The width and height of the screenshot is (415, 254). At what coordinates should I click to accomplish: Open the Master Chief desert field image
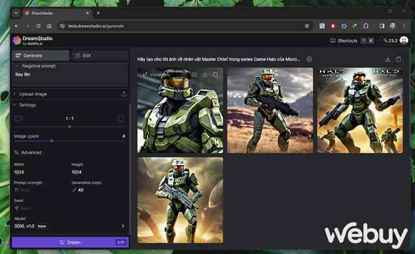coord(270,110)
